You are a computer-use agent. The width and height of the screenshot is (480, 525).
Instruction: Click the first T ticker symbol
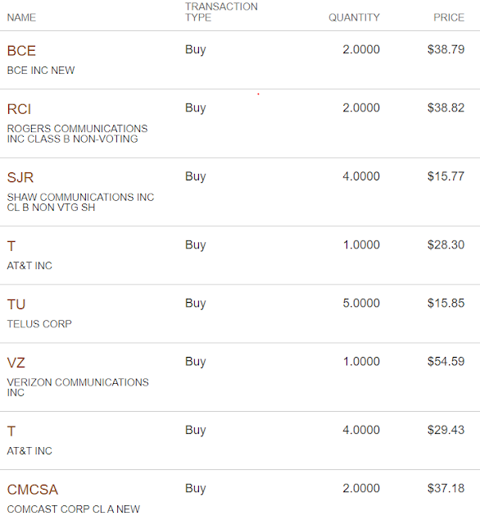[11, 246]
